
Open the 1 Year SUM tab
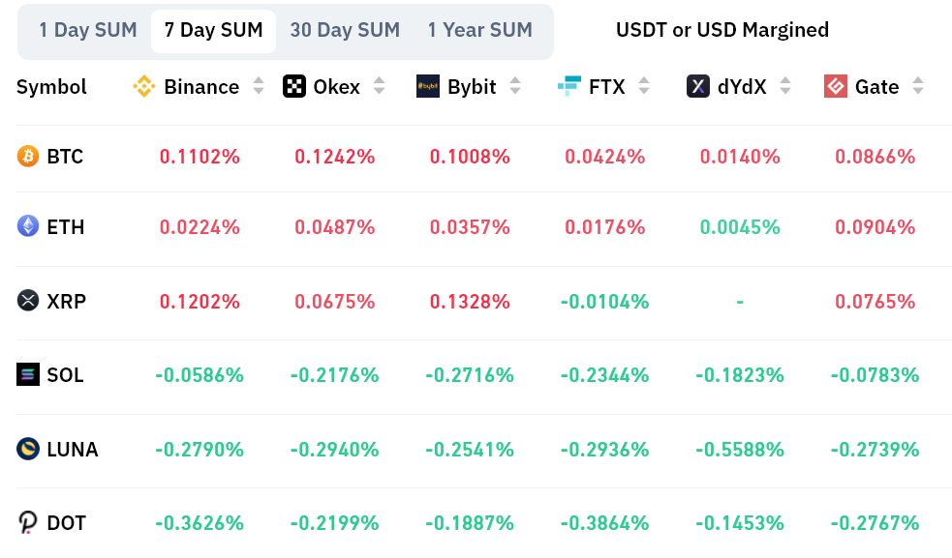pos(480,30)
